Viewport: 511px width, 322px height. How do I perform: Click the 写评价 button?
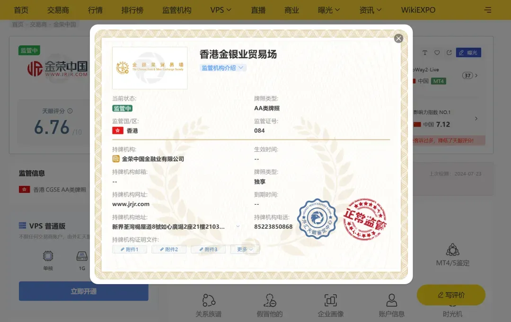pos(451,295)
